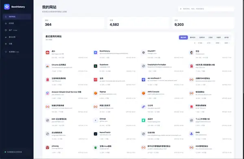Open the yinsong site icon
The height and width of the screenshot is (159, 244).
[x=48, y=148]
